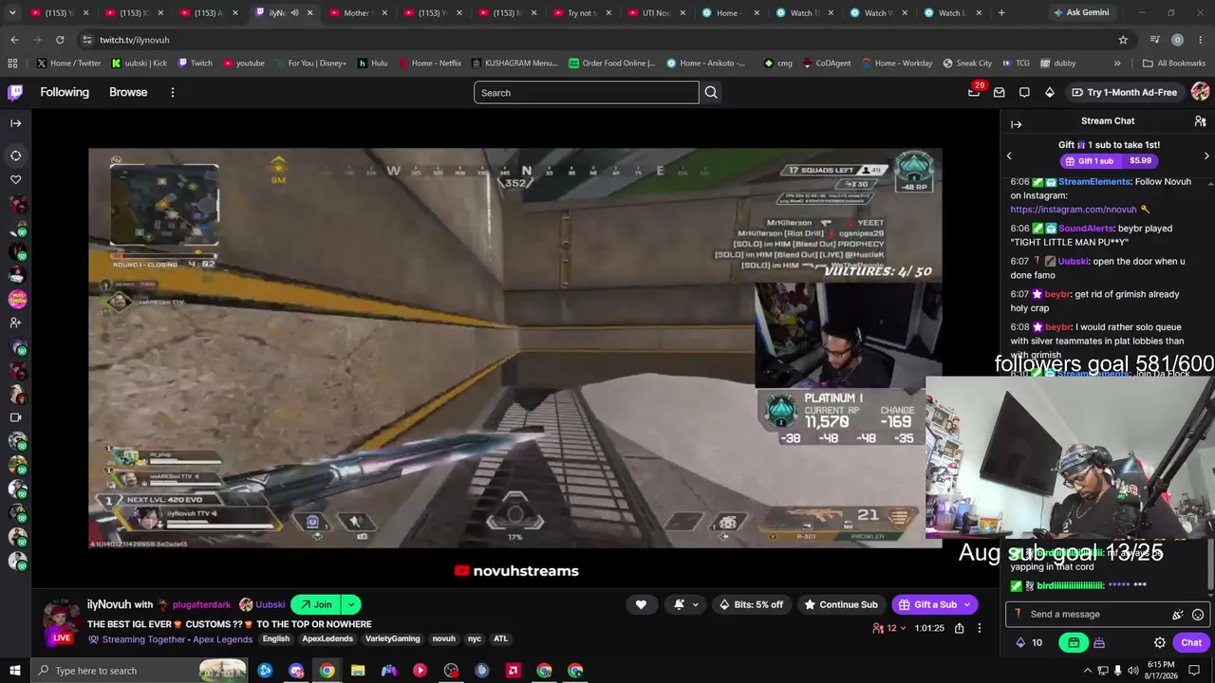Open the Twitch bookmark in bookmarks bar
This screenshot has height=683, width=1215.
[195, 64]
